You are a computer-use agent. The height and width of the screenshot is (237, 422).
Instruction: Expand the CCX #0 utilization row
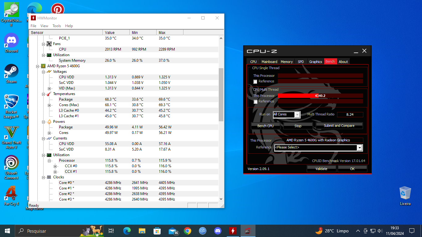coord(55,166)
